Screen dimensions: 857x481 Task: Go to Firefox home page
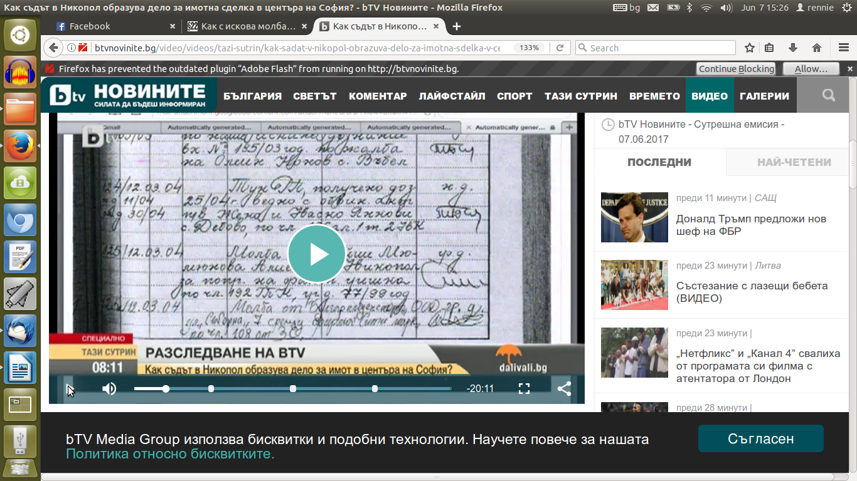(817, 48)
